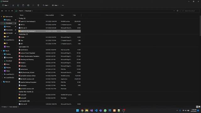Collapse the Last week (13) group
The height and width of the screenshot is (113, 201).
click(x=18, y=47)
